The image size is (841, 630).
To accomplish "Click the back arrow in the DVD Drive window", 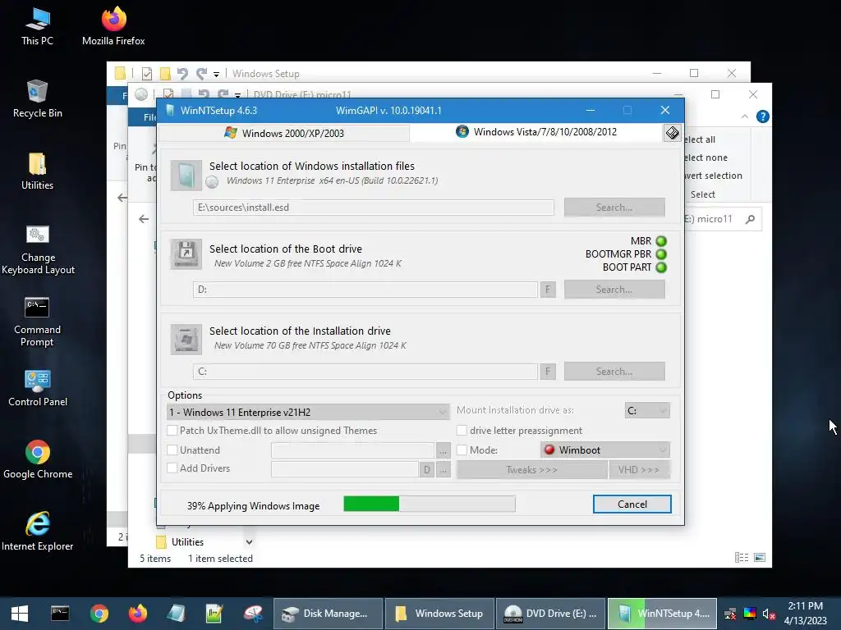I will coord(144,219).
